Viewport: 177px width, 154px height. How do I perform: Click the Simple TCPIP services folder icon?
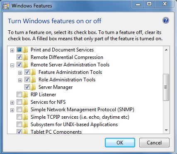pos(25,117)
